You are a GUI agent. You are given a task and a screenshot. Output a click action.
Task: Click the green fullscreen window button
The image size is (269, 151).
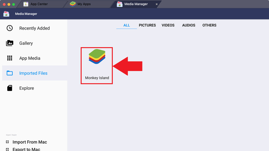coord(13,4)
